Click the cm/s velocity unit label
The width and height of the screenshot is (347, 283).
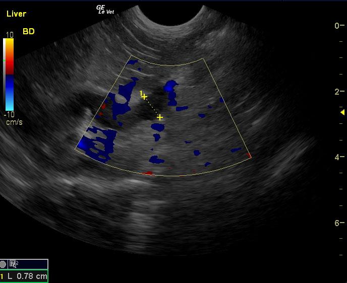tap(14, 122)
